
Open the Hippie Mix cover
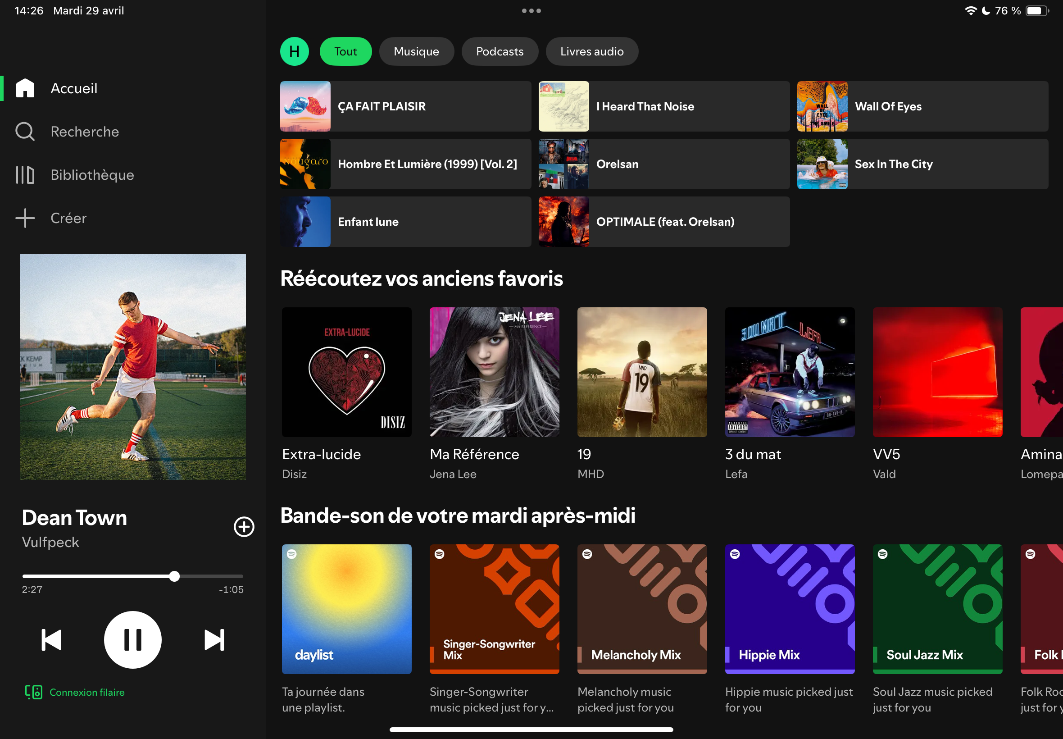pyautogui.click(x=790, y=609)
